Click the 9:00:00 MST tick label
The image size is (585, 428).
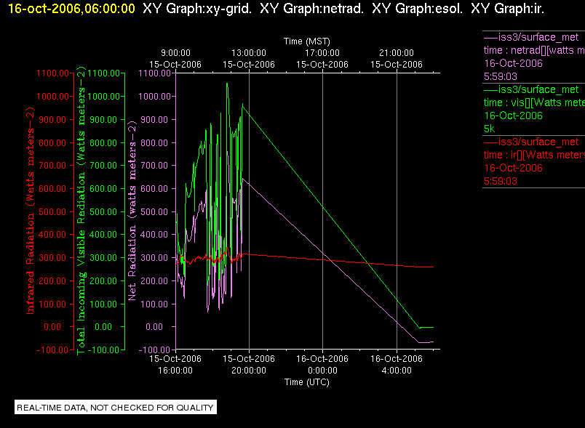pos(175,53)
